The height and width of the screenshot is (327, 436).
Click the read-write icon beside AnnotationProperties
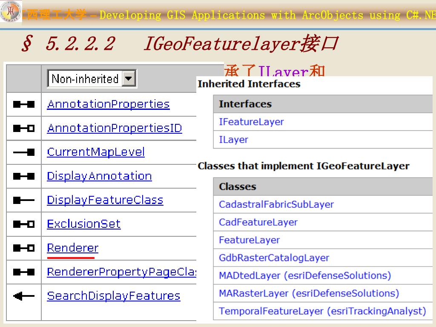[24, 104]
